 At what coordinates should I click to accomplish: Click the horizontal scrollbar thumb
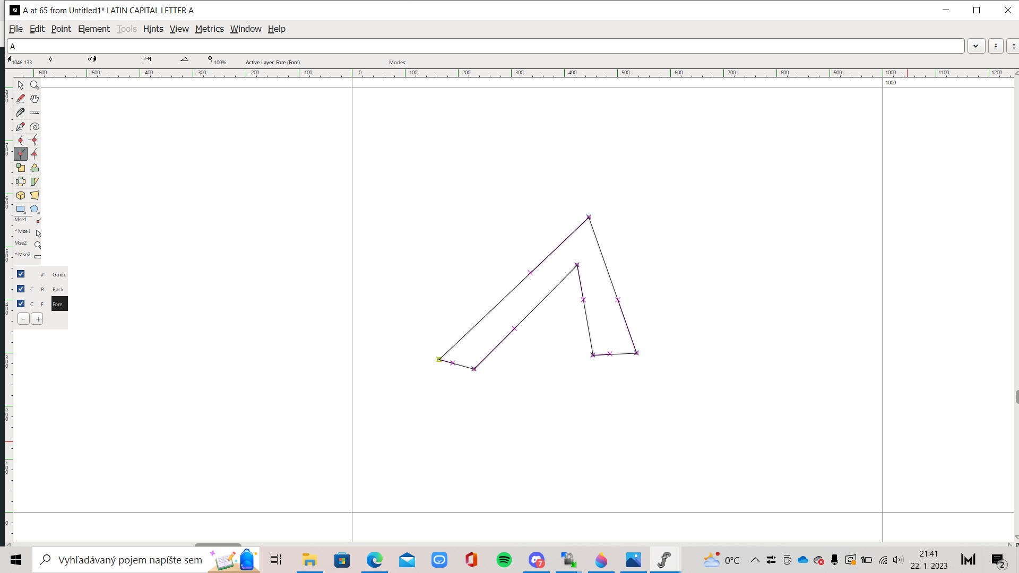218,544
